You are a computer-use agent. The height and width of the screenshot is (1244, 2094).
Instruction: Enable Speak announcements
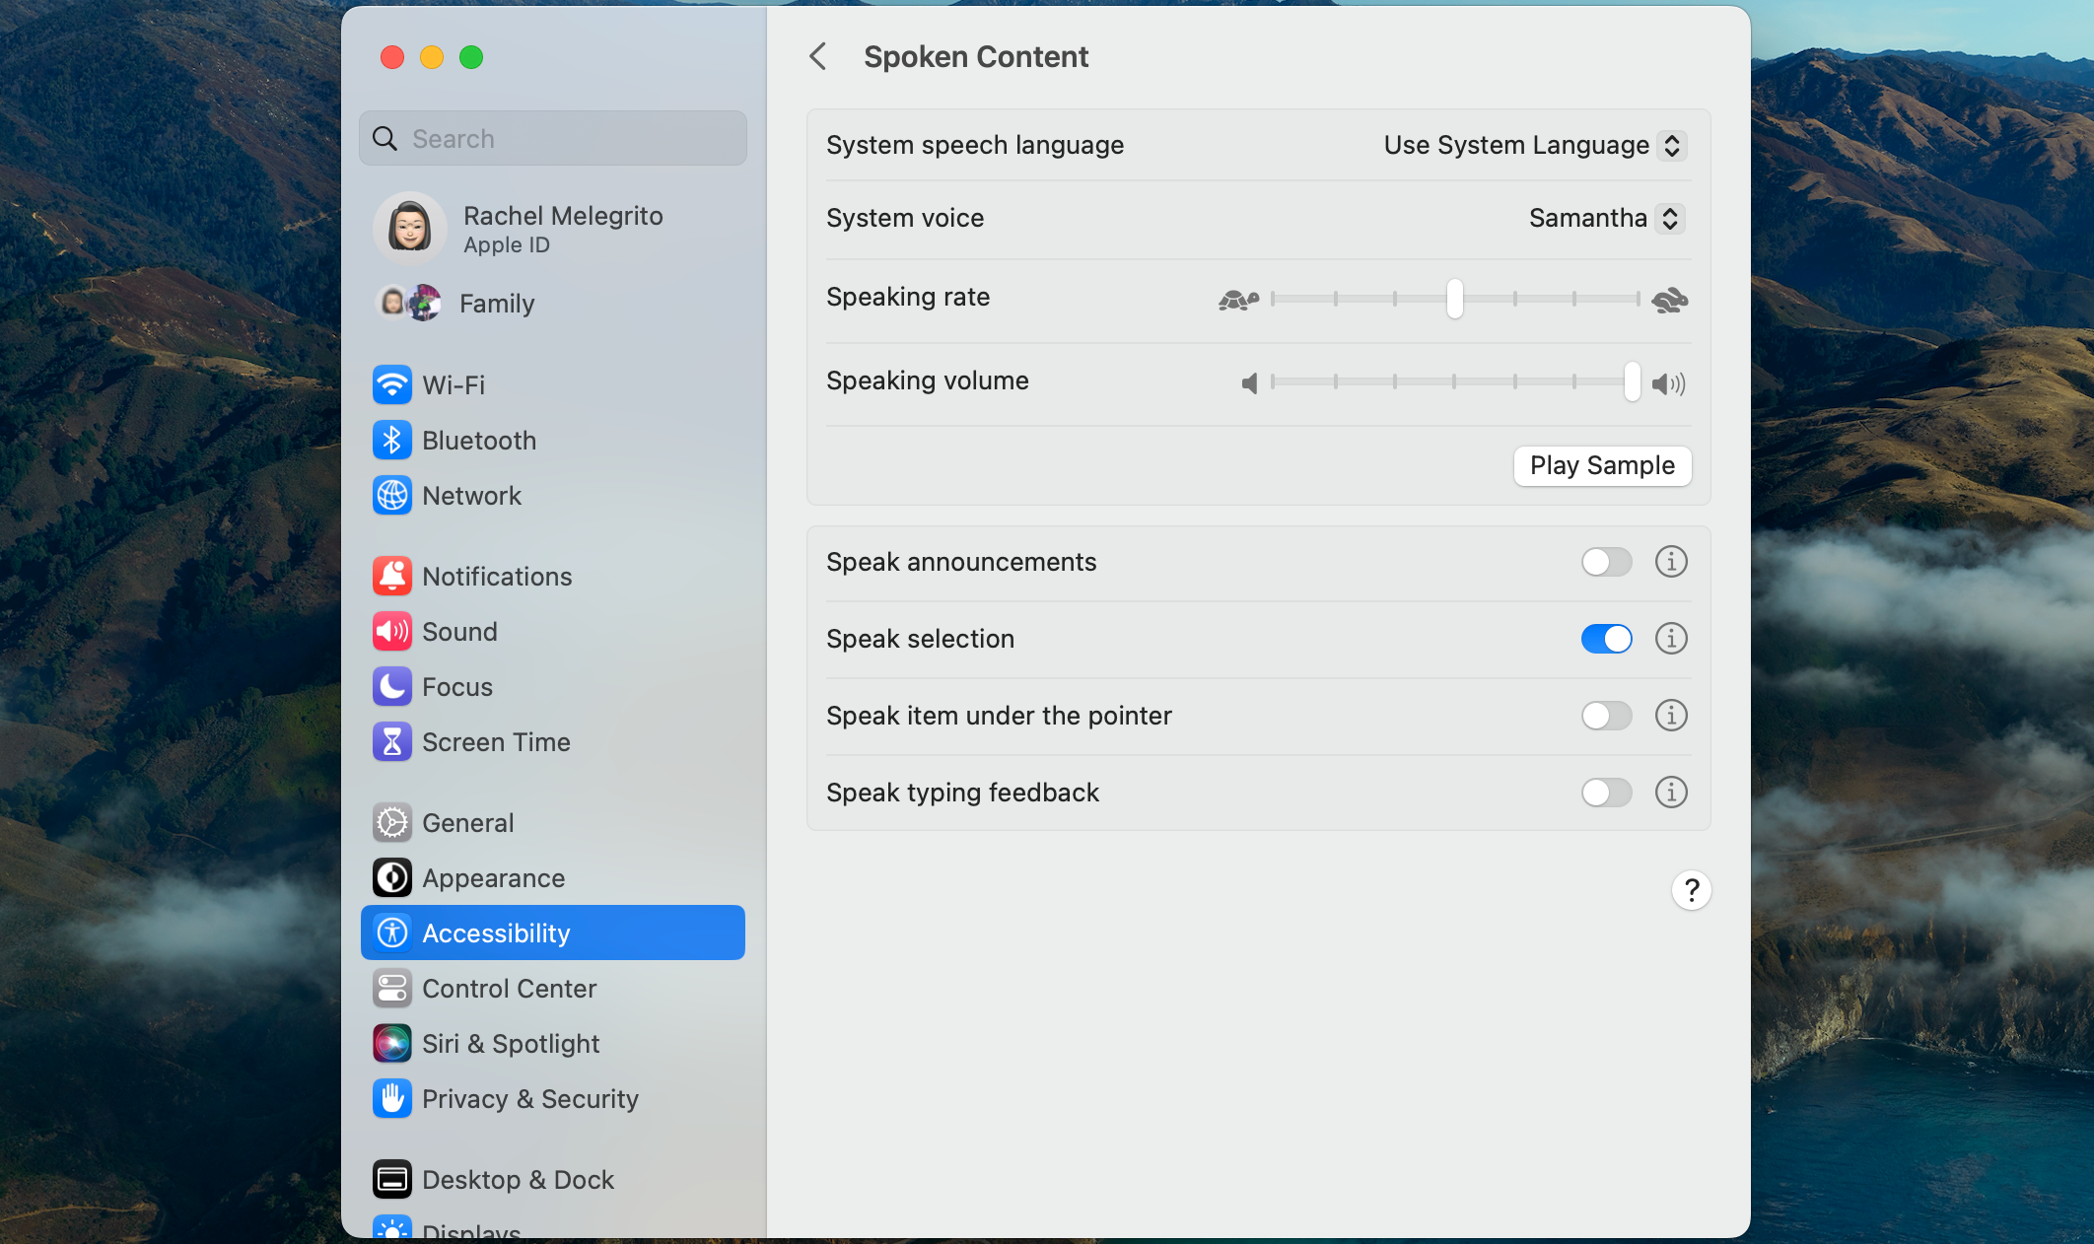pyautogui.click(x=1606, y=562)
